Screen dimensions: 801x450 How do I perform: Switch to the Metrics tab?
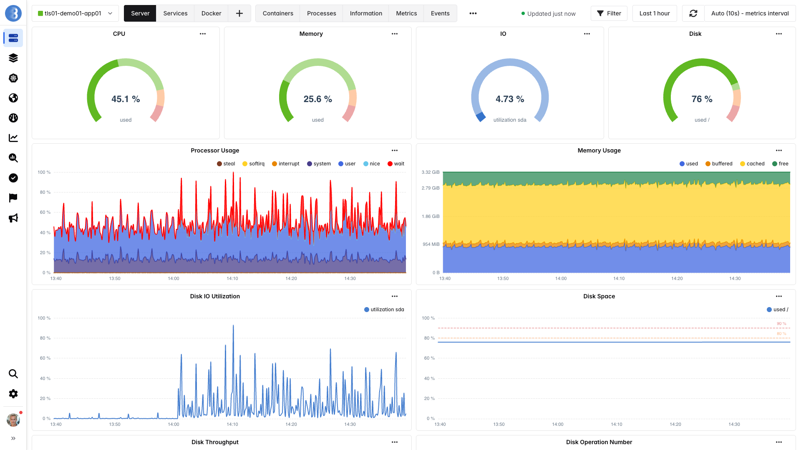[406, 13]
